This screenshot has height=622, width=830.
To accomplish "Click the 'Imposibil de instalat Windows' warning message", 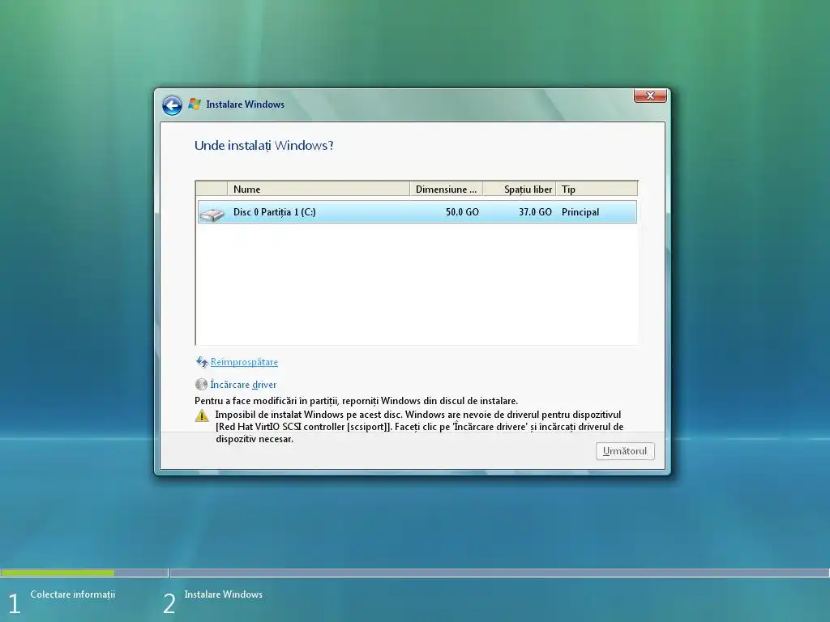I will click(419, 427).
